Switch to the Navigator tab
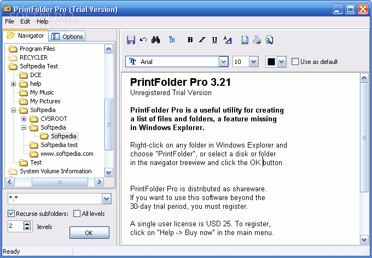The image size is (372, 258). coord(25,36)
